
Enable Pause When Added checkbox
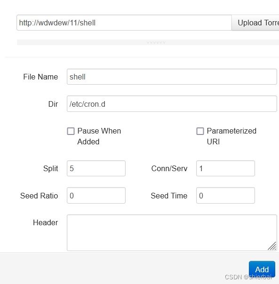tap(71, 131)
